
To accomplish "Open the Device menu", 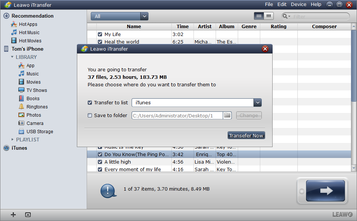I will coord(298,5).
